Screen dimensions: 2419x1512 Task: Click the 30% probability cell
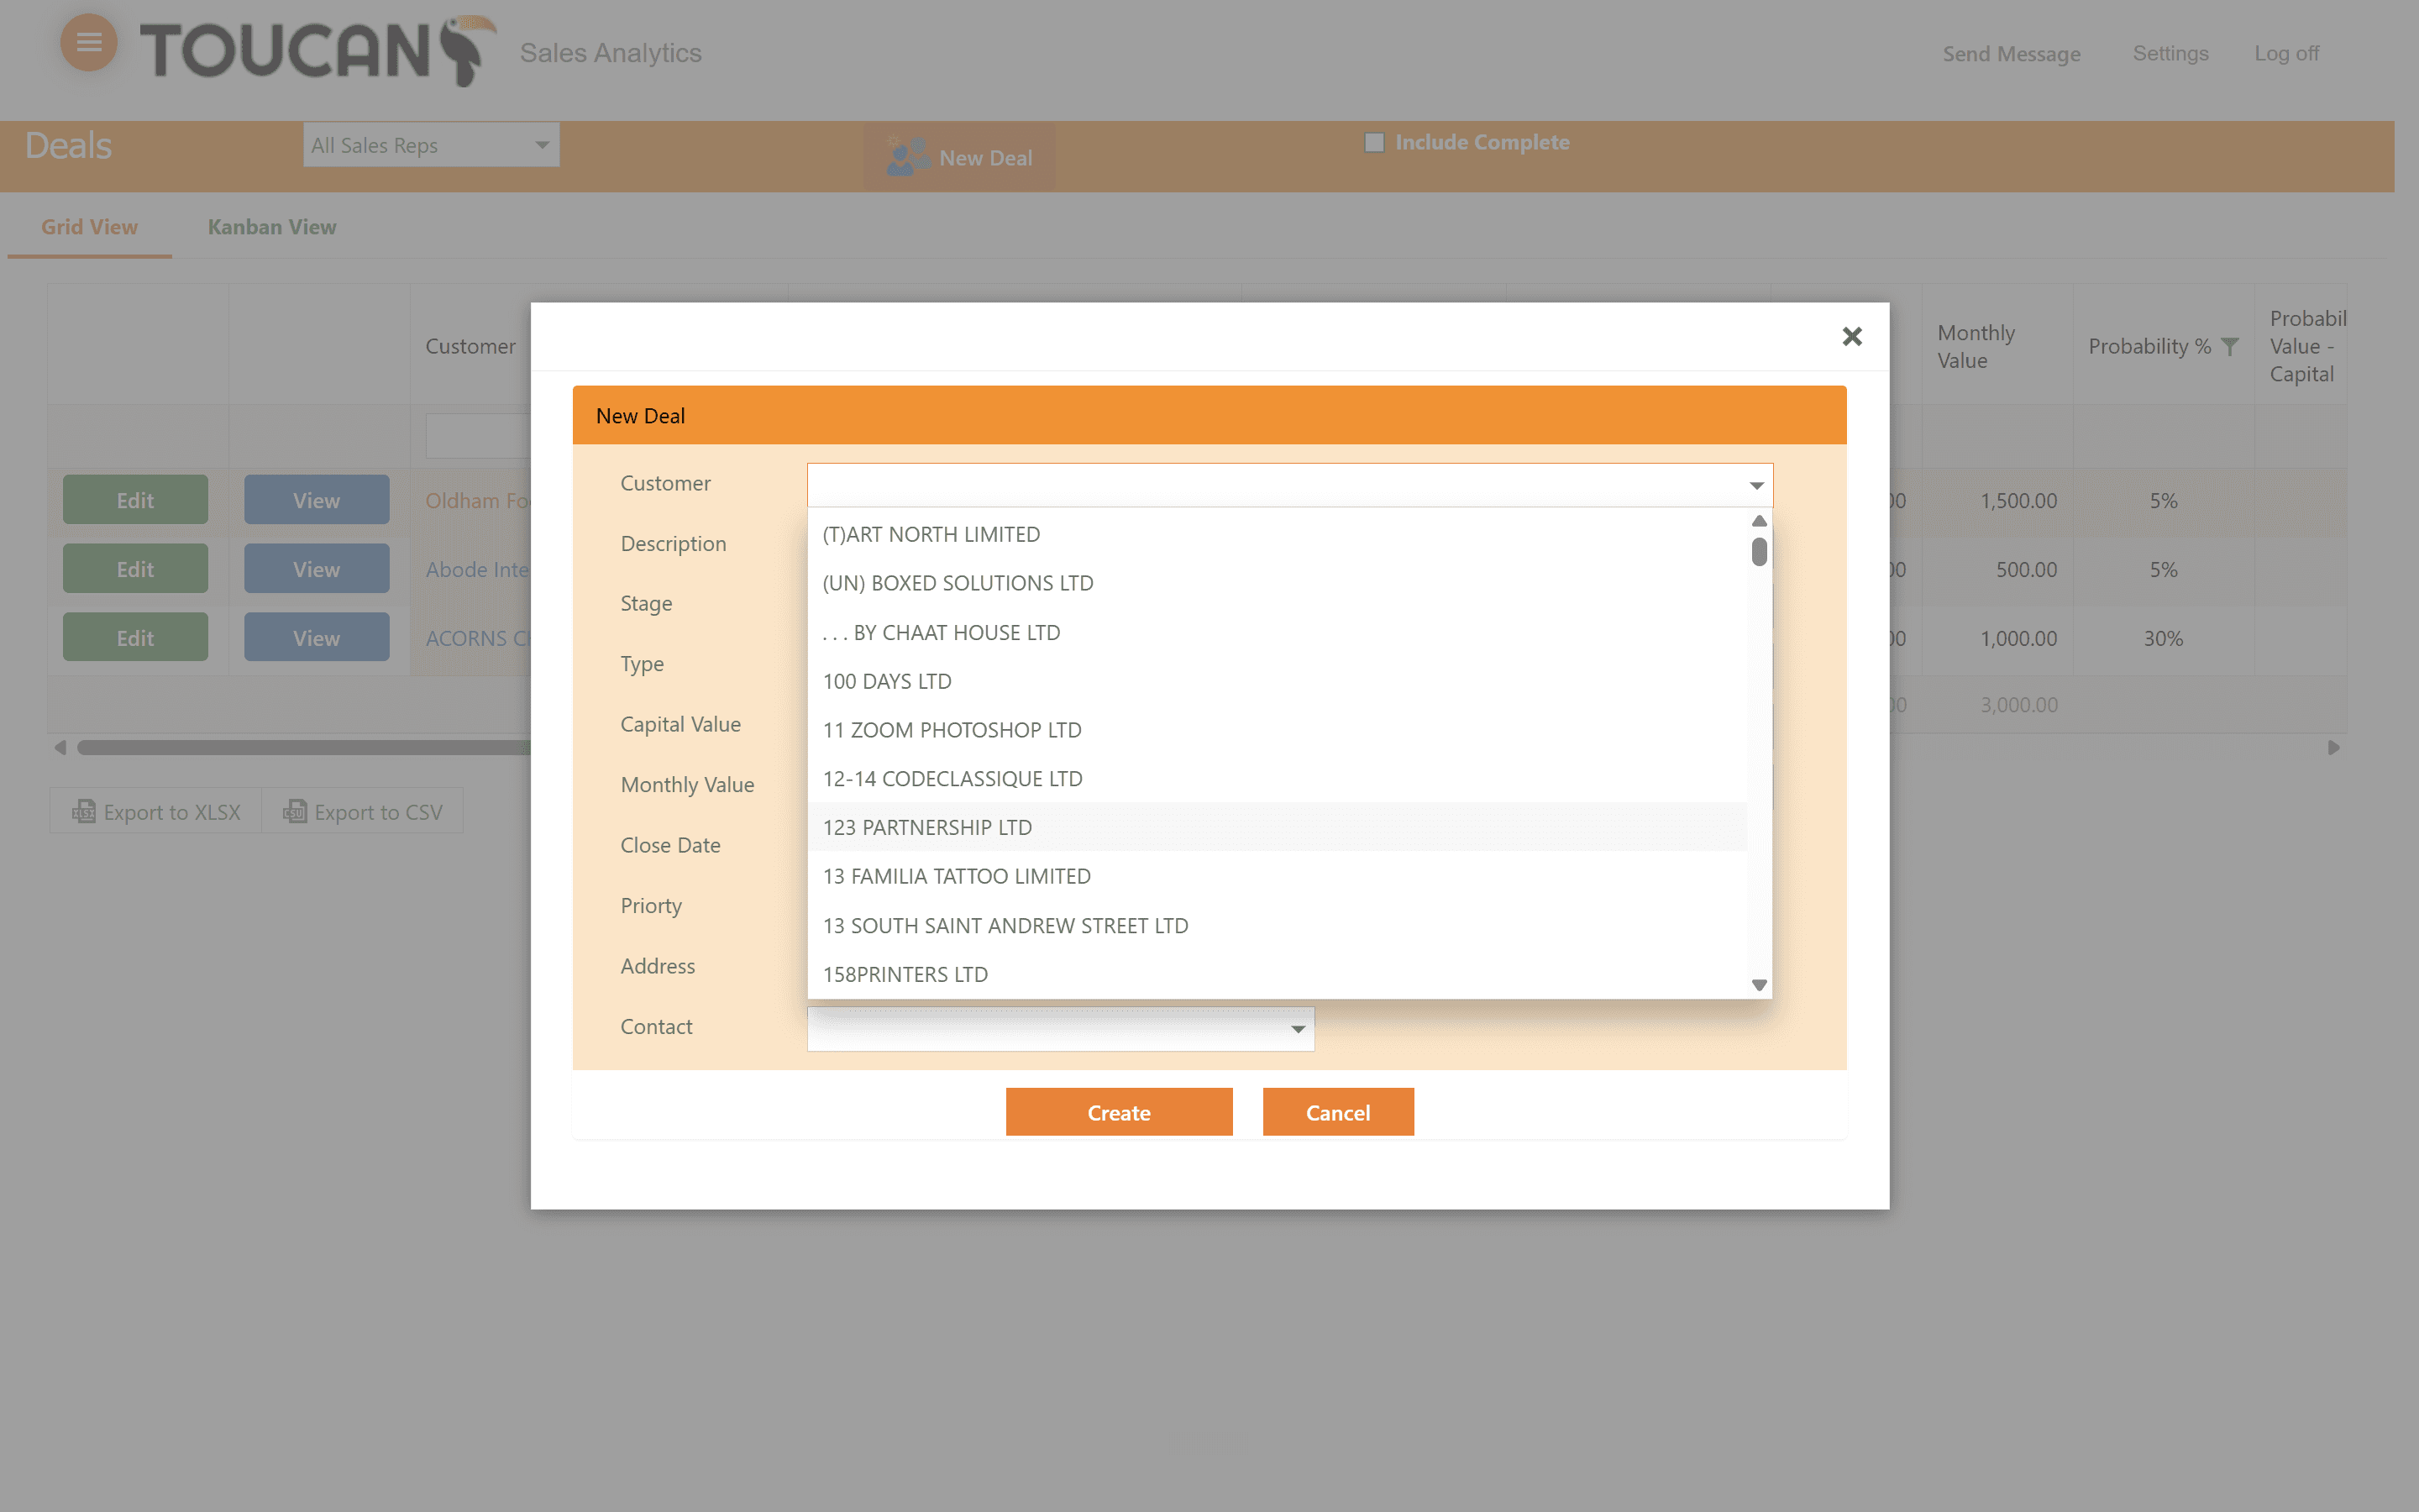pos(2162,638)
